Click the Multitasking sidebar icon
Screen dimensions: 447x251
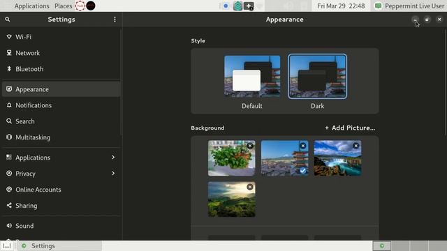(x=9, y=137)
